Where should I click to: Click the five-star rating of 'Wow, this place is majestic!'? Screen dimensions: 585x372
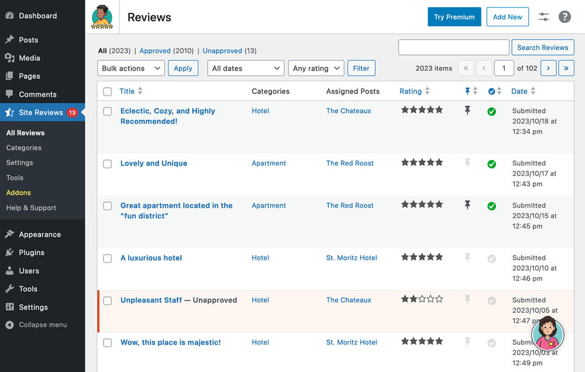(x=421, y=342)
